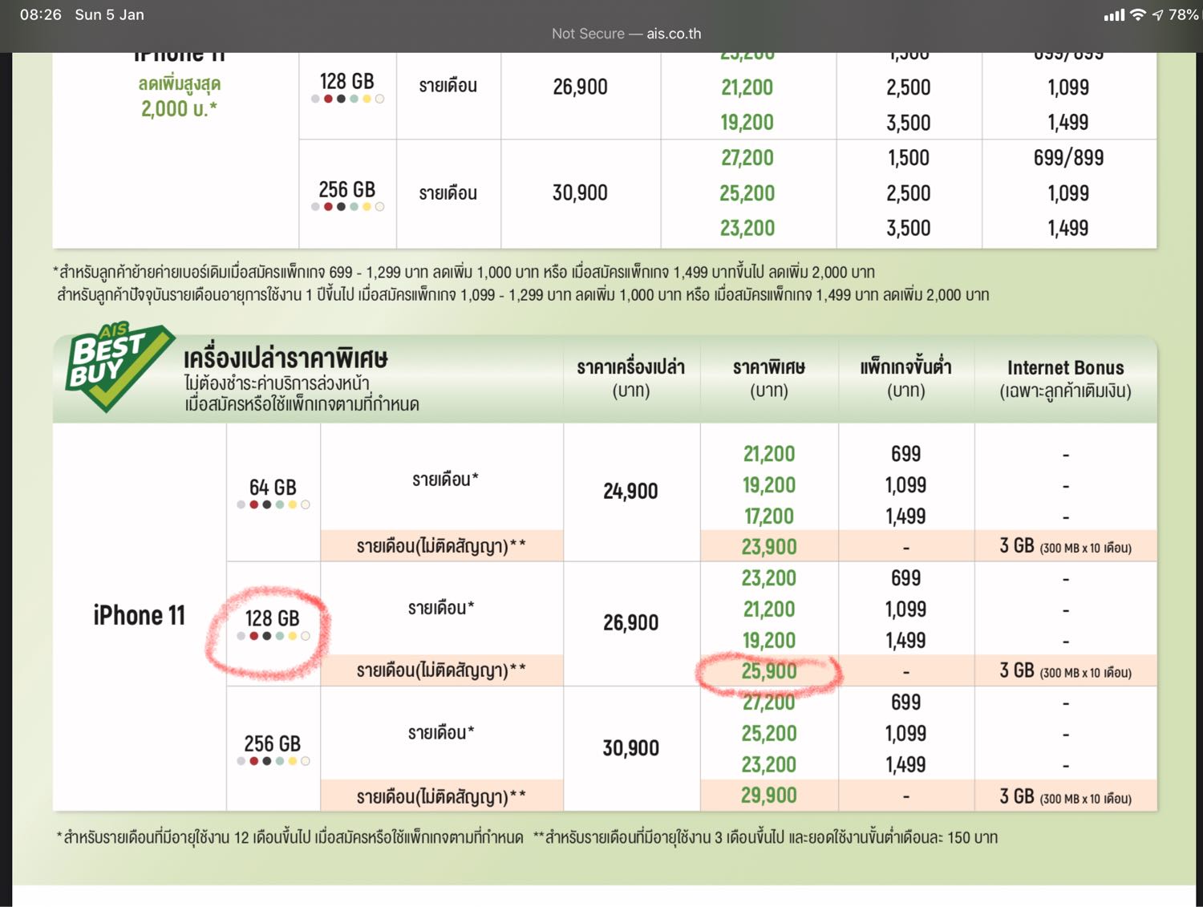Open the 'Not Secure — ais.co.th' address bar
Screen dimensions: 1203x907
626,34
